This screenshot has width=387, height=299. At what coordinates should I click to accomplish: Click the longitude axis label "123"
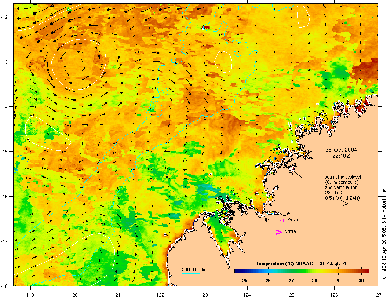pyautogui.click(x=204, y=295)
